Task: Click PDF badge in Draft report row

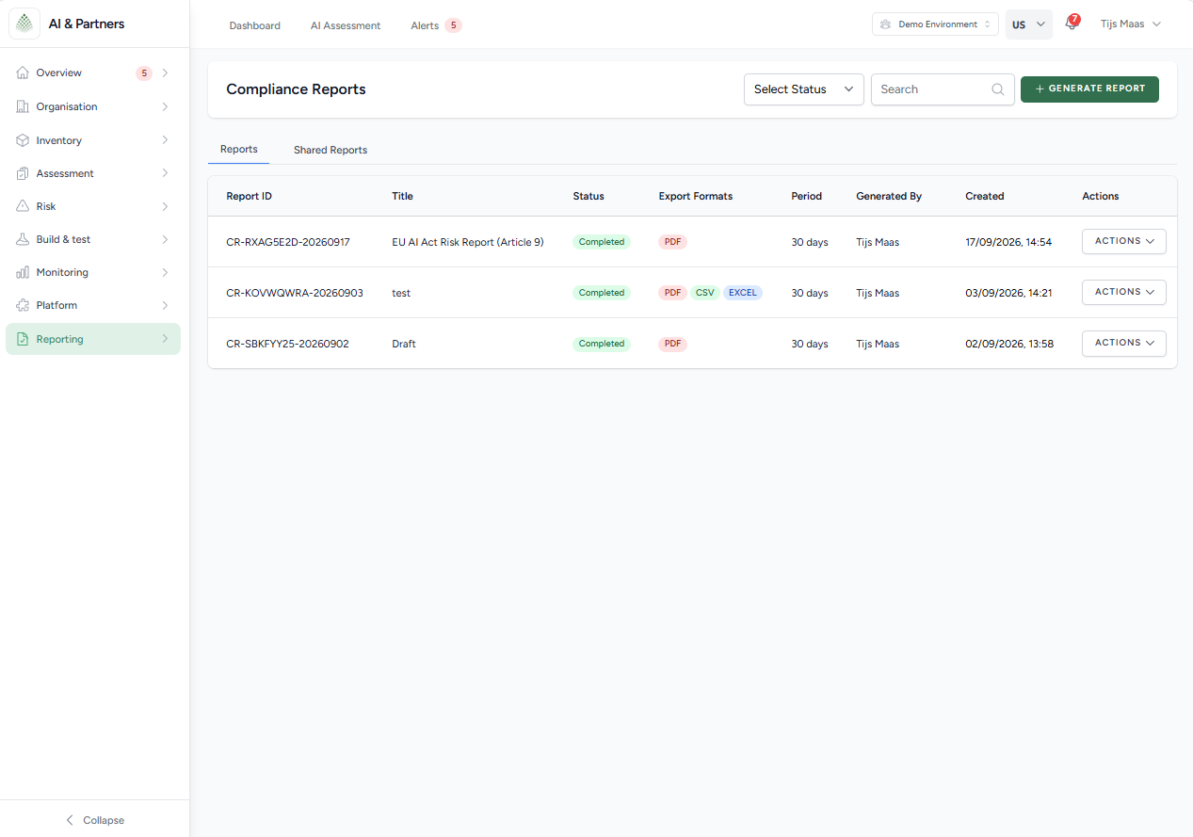Action: coord(672,344)
